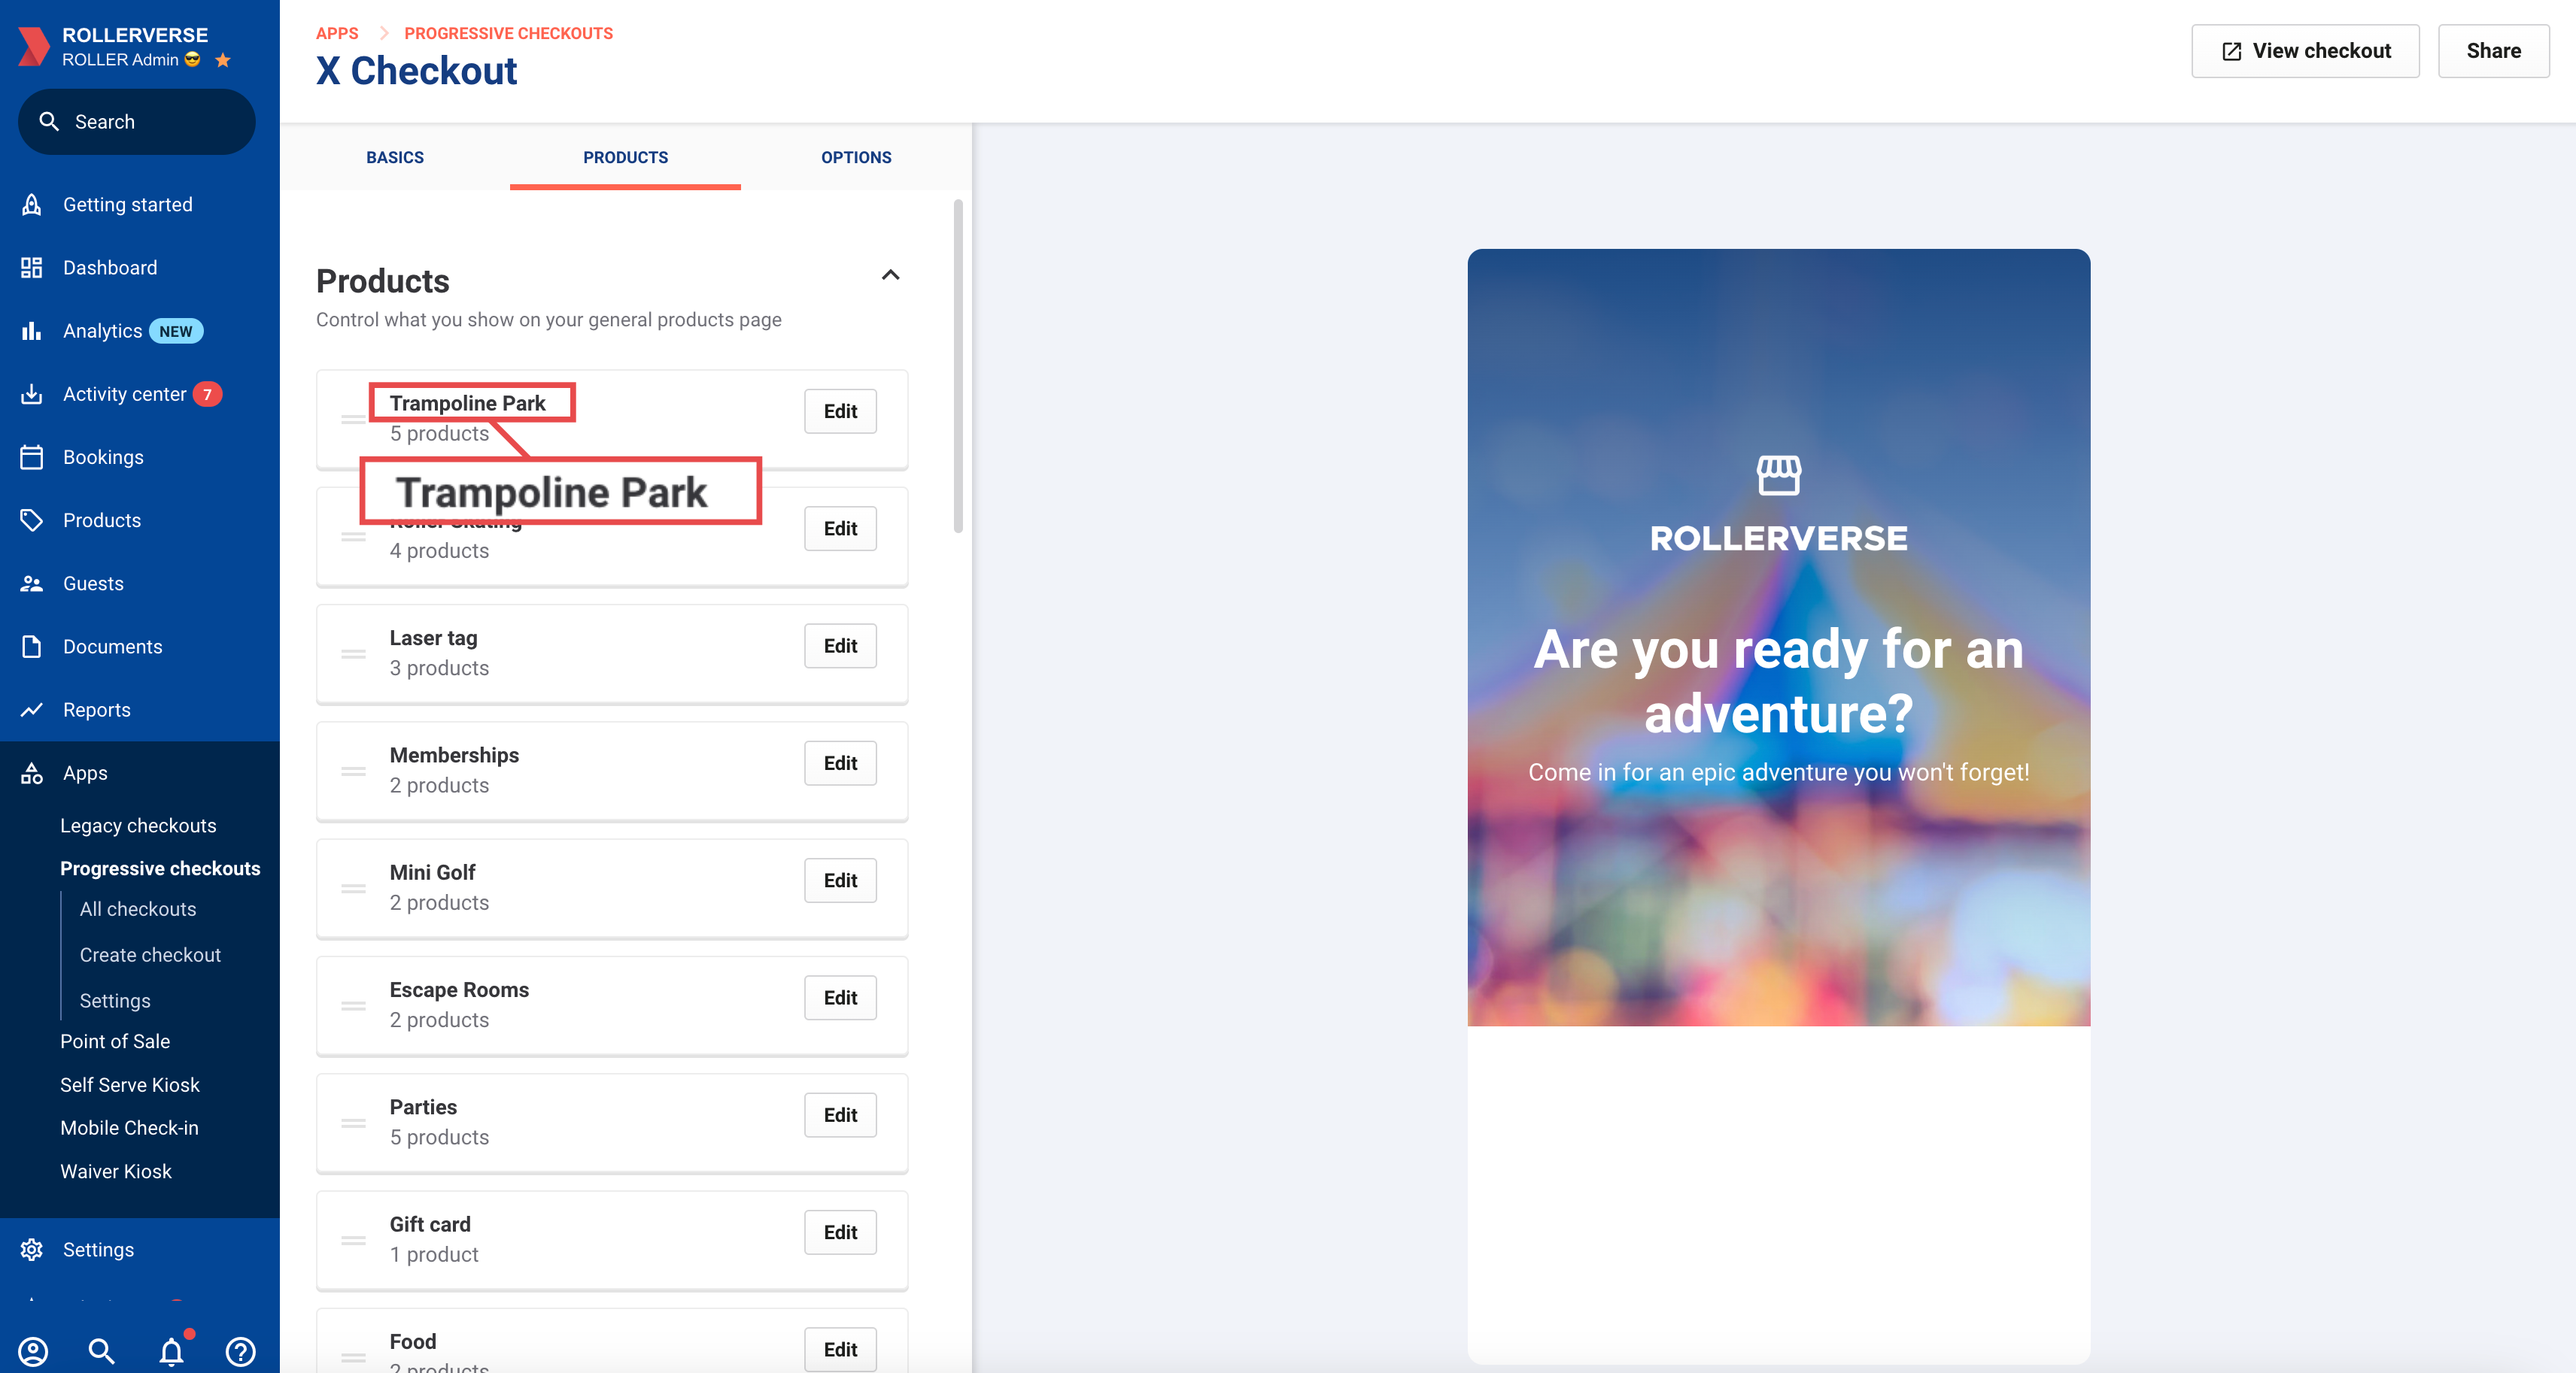Screen dimensions: 2576x1373
Task: Open the notifications bell icon
Action: [172, 1351]
